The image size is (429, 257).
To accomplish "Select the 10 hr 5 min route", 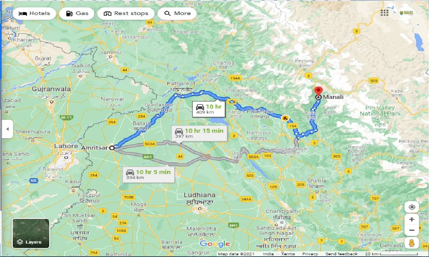I will (148, 174).
